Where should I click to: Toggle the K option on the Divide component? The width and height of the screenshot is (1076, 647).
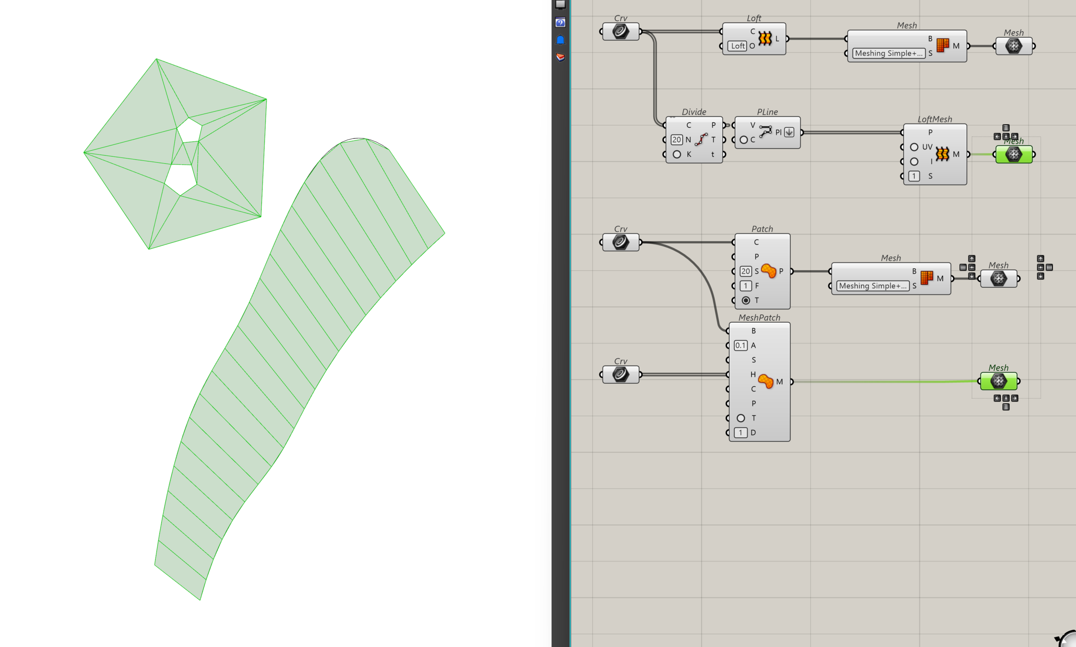point(676,154)
